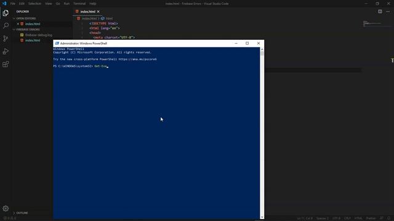
Task: Open the View menu
Action: pyautogui.click(x=49, y=4)
